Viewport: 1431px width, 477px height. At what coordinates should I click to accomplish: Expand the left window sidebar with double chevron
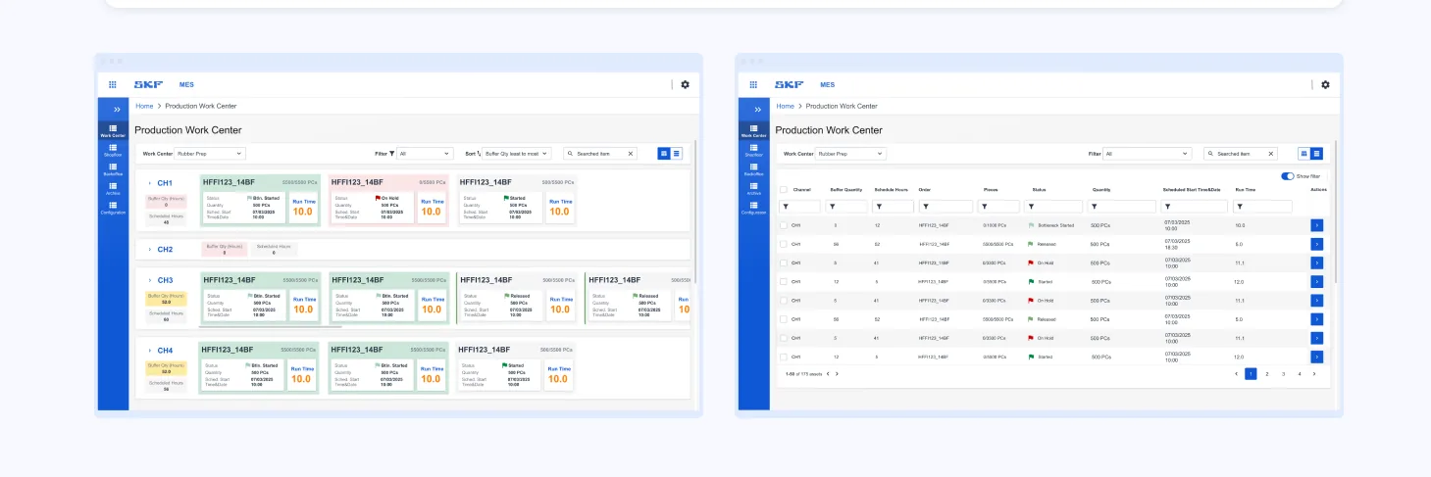pyautogui.click(x=117, y=110)
